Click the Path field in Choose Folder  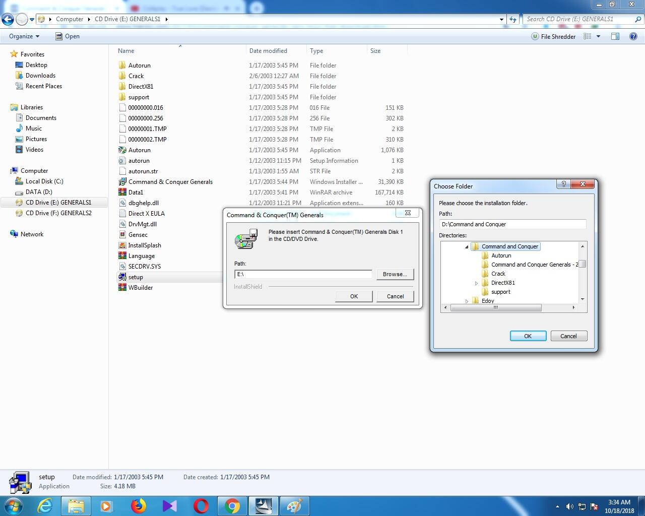(512, 224)
